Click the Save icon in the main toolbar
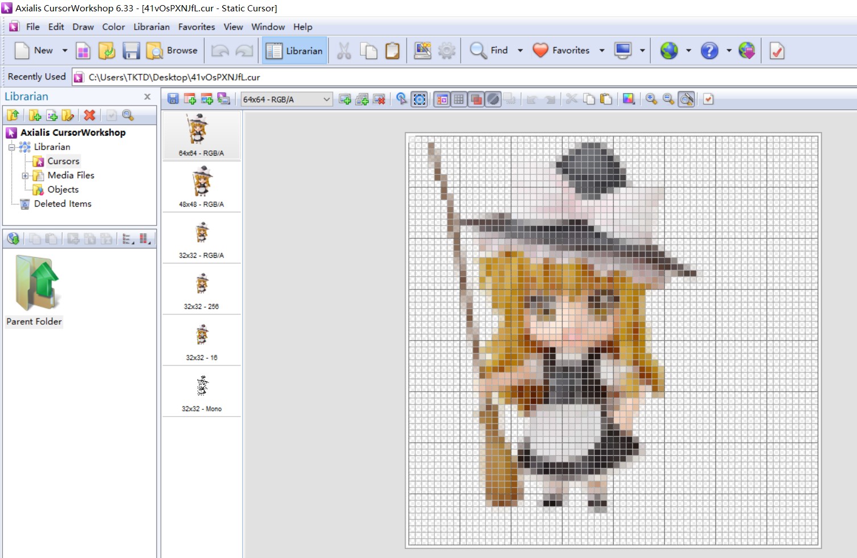 tap(131, 51)
